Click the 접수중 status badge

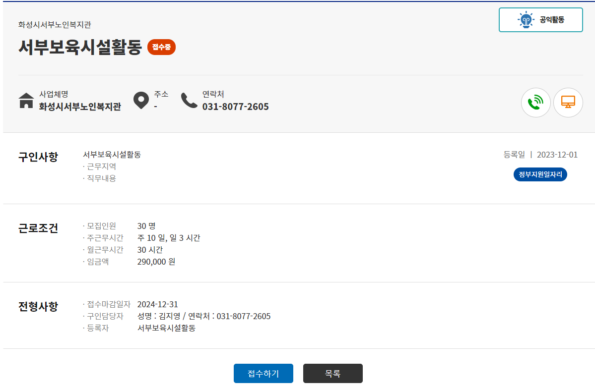(161, 47)
